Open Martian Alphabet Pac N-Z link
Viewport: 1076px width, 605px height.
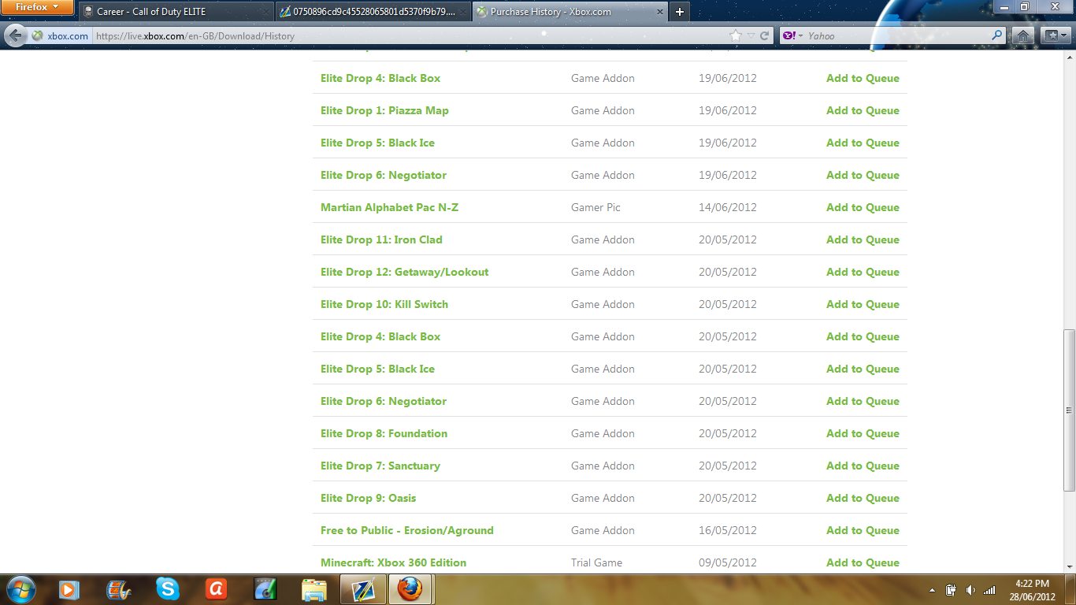389,207
